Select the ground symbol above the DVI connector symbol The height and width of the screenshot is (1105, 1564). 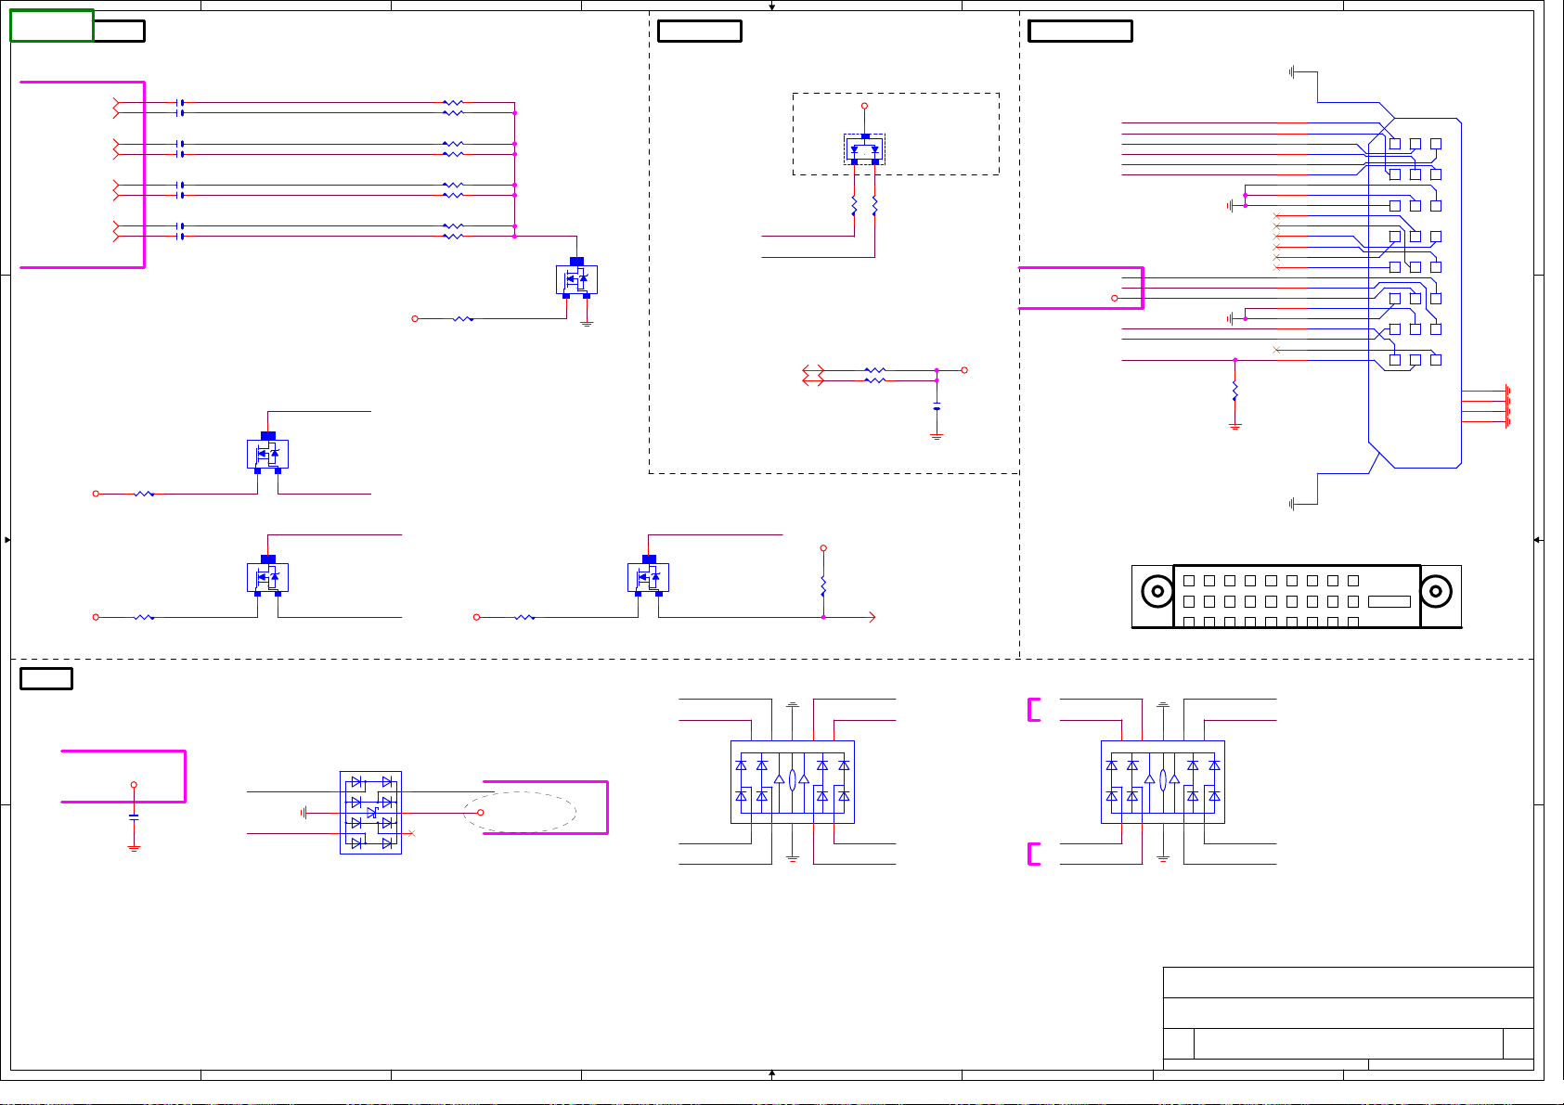click(1292, 71)
